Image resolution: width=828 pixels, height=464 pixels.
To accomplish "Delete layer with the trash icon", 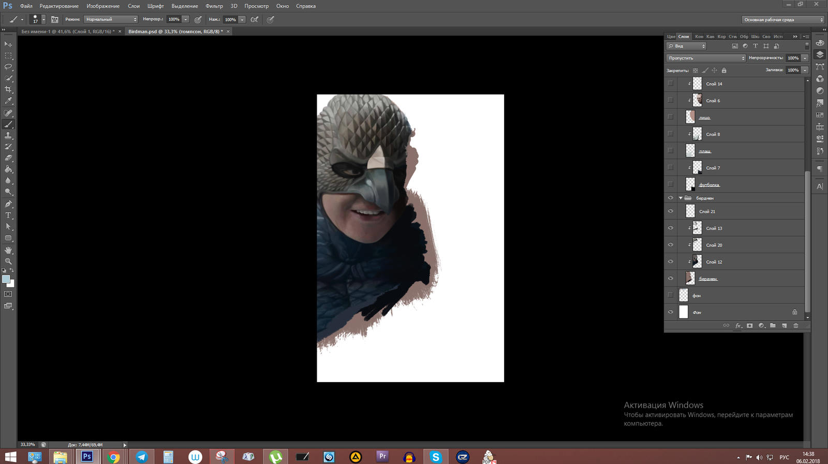I will (796, 326).
